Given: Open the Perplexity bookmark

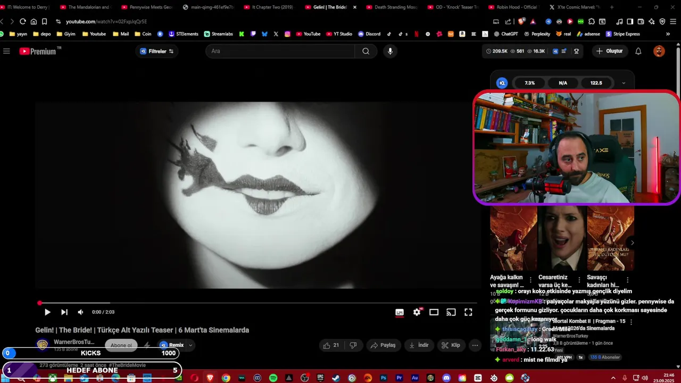Looking at the screenshot, I should [536, 34].
